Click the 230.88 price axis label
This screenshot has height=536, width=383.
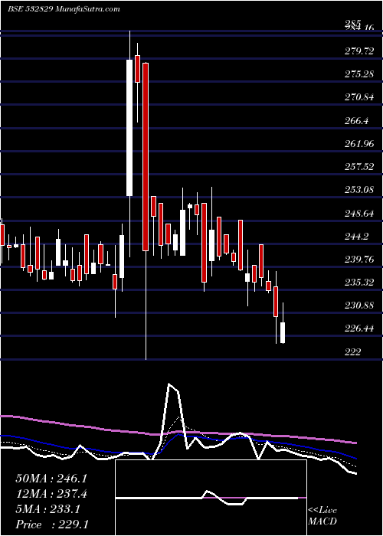[x=359, y=306]
